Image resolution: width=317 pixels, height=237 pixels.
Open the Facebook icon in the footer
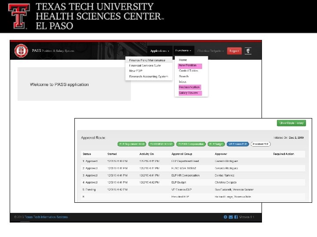pyautogui.click(x=236, y=217)
